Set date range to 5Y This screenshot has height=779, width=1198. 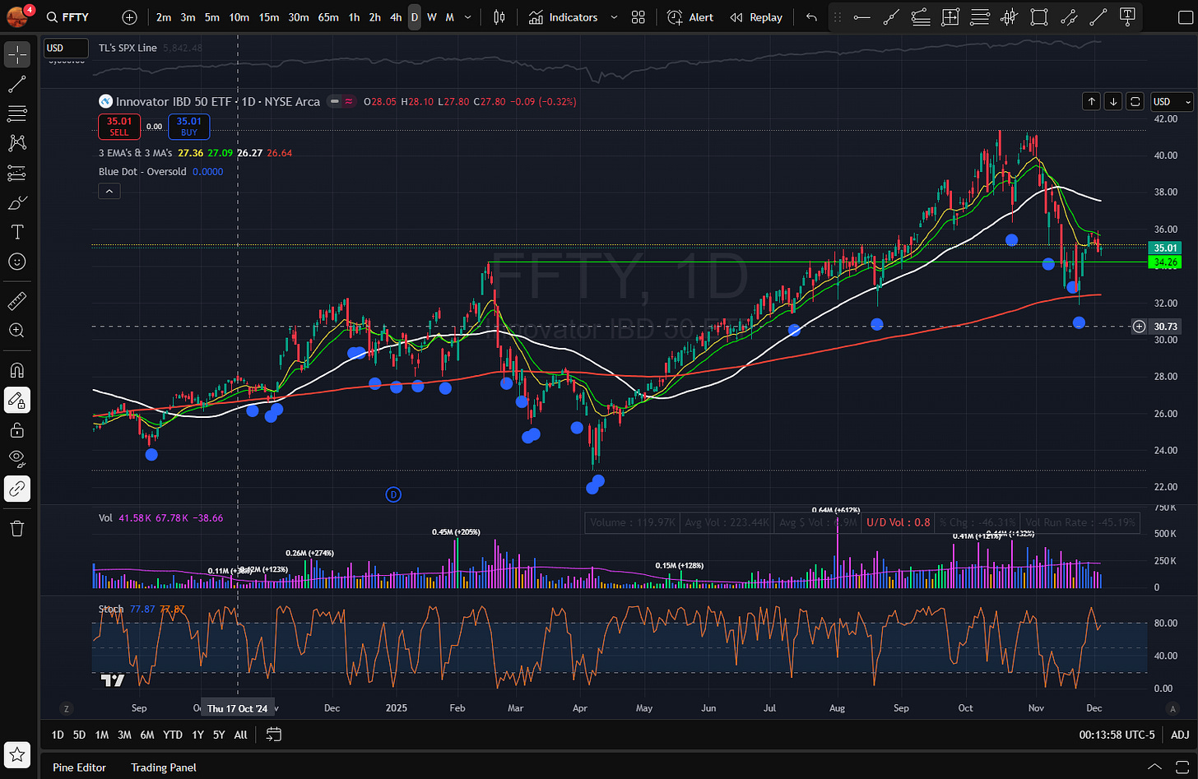pyautogui.click(x=219, y=735)
